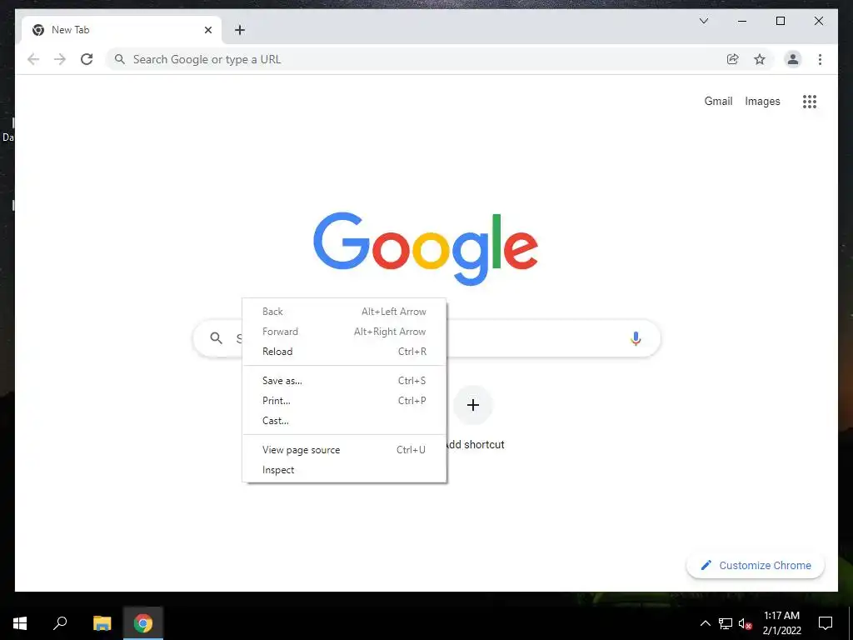
Task: Select Inspect in the context menu
Action: point(344,470)
